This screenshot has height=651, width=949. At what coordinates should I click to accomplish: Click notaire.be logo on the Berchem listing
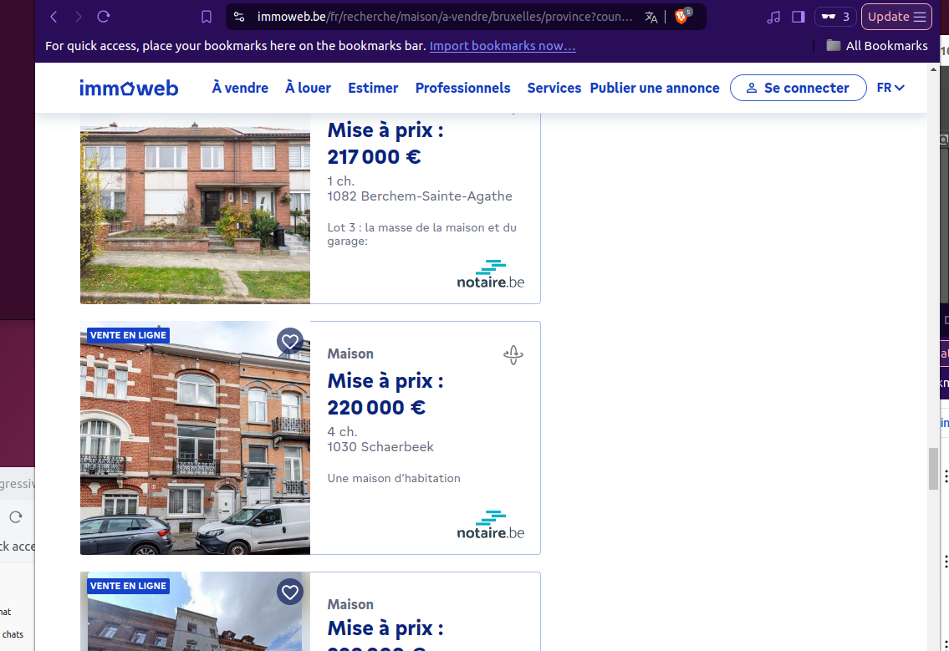pyautogui.click(x=491, y=274)
